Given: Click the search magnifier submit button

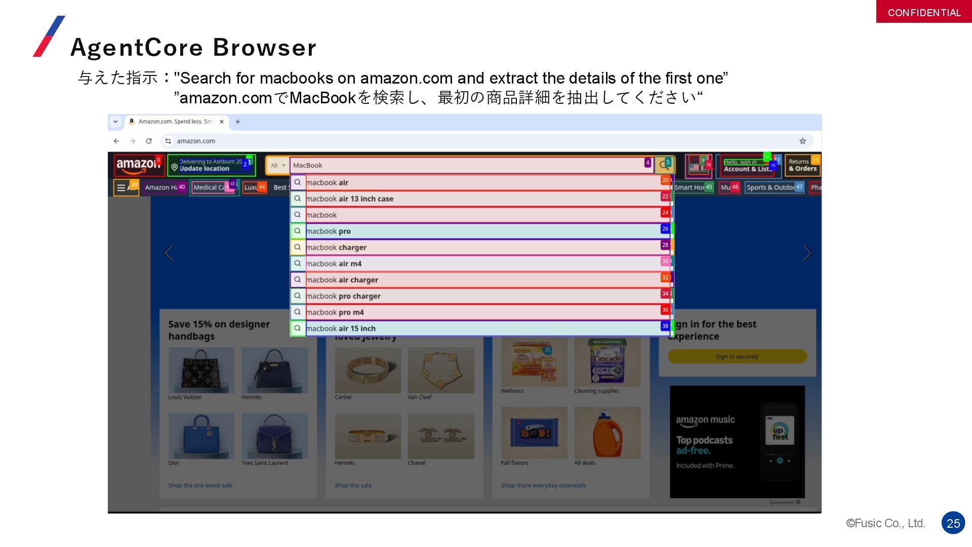Looking at the screenshot, I should click(x=664, y=166).
